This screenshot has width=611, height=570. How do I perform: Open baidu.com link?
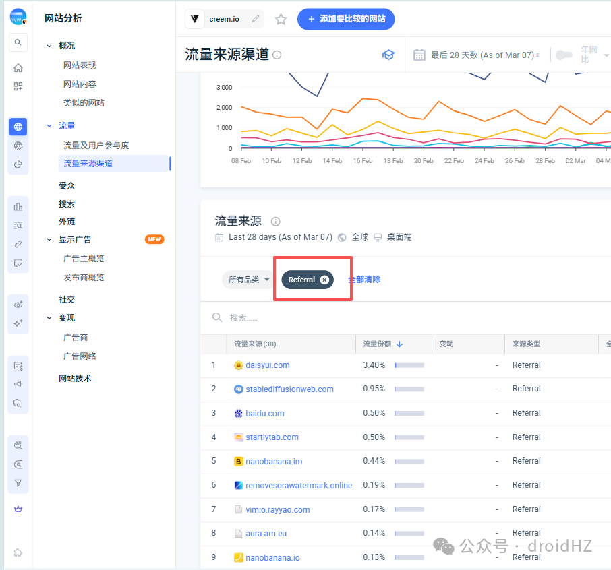pos(264,414)
